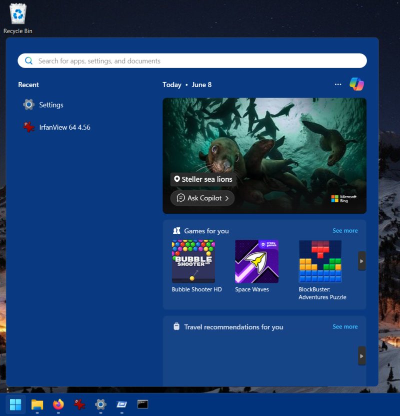Click the search box for apps and settings
This screenshot has height=416, width=400.
(x=192, y=61)
